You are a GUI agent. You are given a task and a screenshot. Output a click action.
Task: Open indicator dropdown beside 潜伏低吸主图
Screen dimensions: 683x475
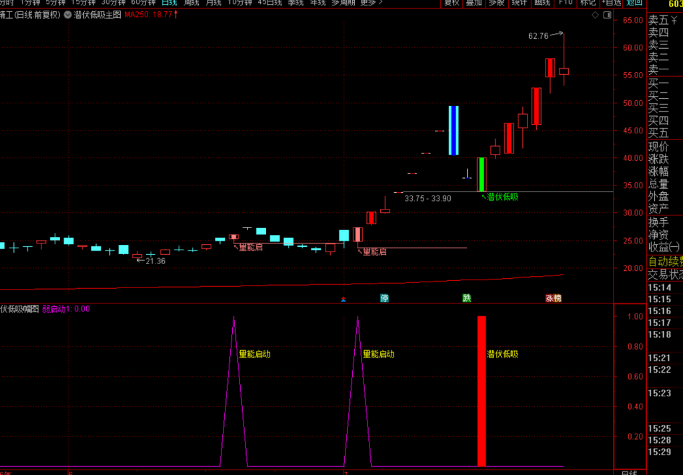point(67,15)
